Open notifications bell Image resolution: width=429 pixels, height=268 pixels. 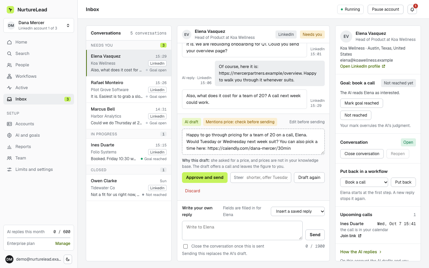click(412, 9)
